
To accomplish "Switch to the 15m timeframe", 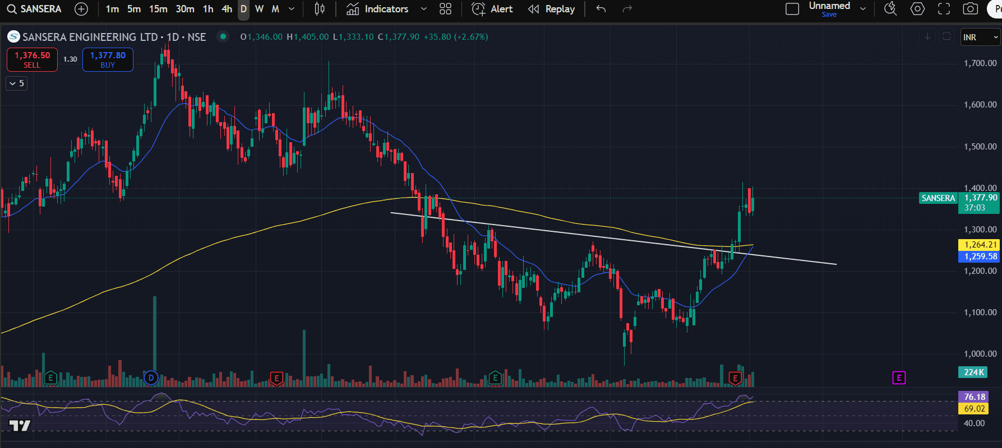I will point(158,9).
